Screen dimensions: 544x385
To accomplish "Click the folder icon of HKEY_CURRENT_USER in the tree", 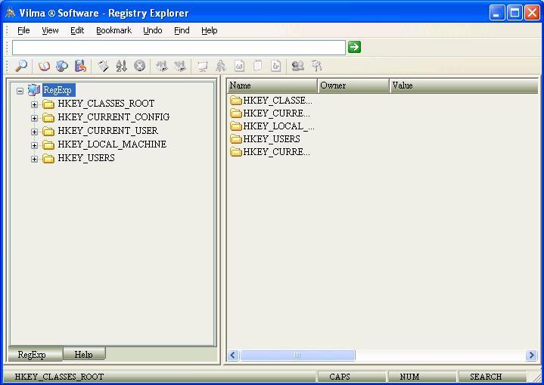I will coord(48,131).
